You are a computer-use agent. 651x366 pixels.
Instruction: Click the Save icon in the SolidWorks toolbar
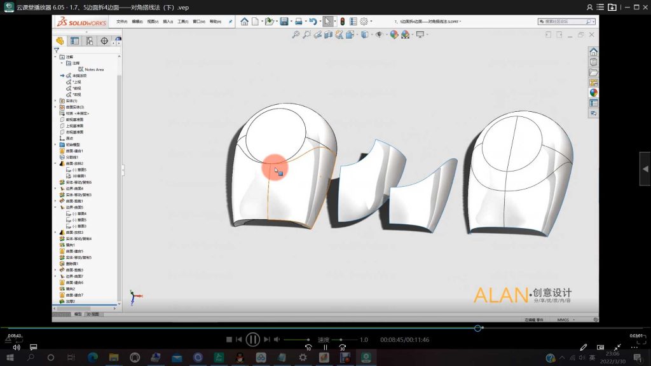(x=285, y=21)
